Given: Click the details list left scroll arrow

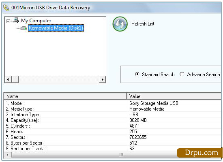Looking at the screenshot, I should [x=7, y=155].
